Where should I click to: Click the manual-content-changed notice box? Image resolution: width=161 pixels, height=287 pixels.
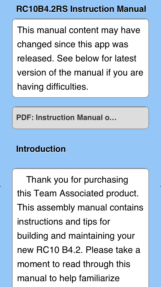pos(80,58)
